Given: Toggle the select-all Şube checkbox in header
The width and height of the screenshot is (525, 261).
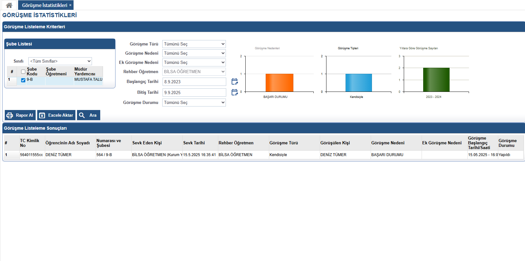Looking at the screenshot, I should click(23, 72).
